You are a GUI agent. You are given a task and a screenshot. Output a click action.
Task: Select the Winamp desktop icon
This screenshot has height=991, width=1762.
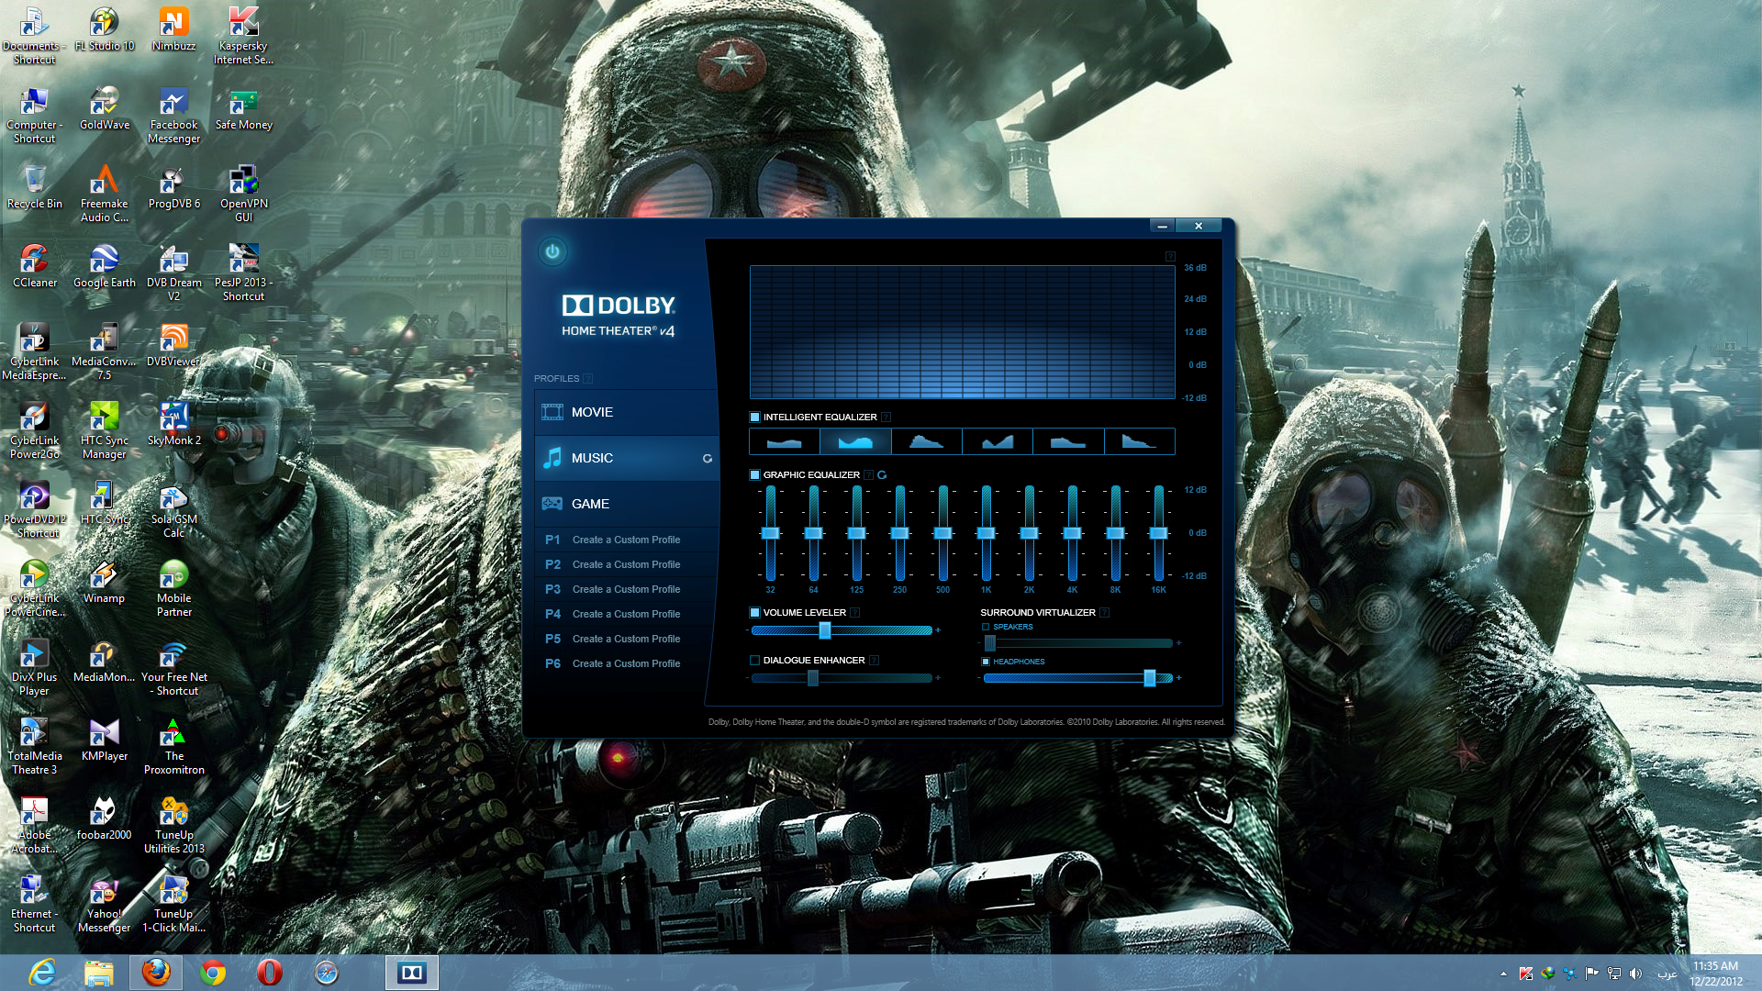(x=105, y=582)
